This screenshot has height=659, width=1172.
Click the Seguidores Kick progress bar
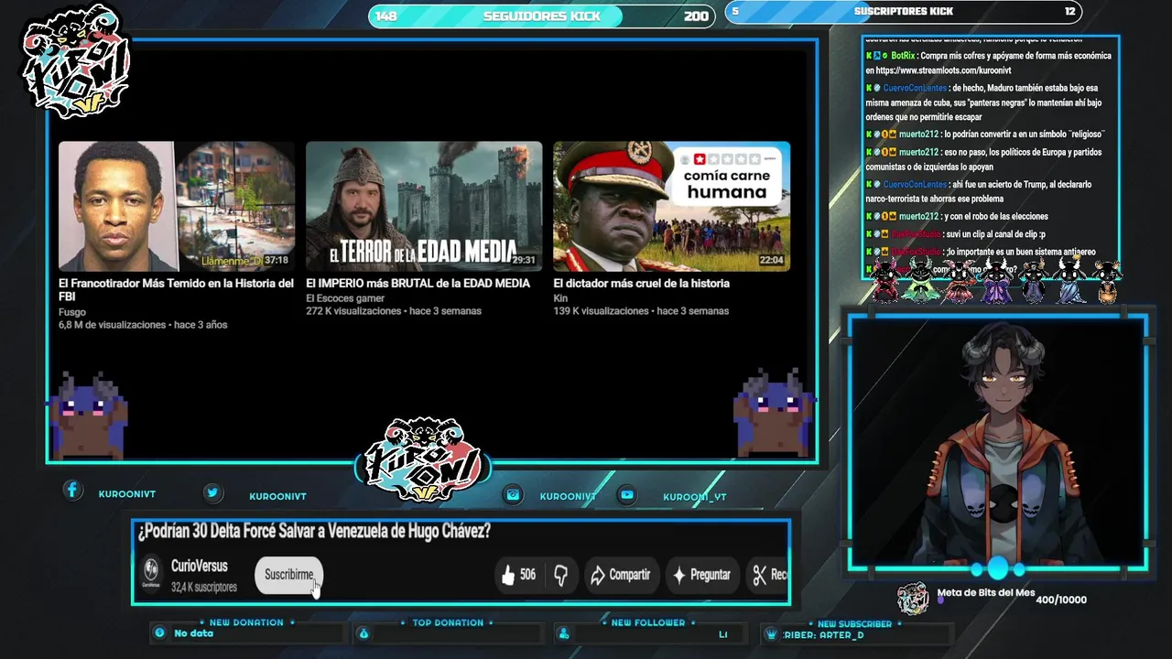(541, 16)
